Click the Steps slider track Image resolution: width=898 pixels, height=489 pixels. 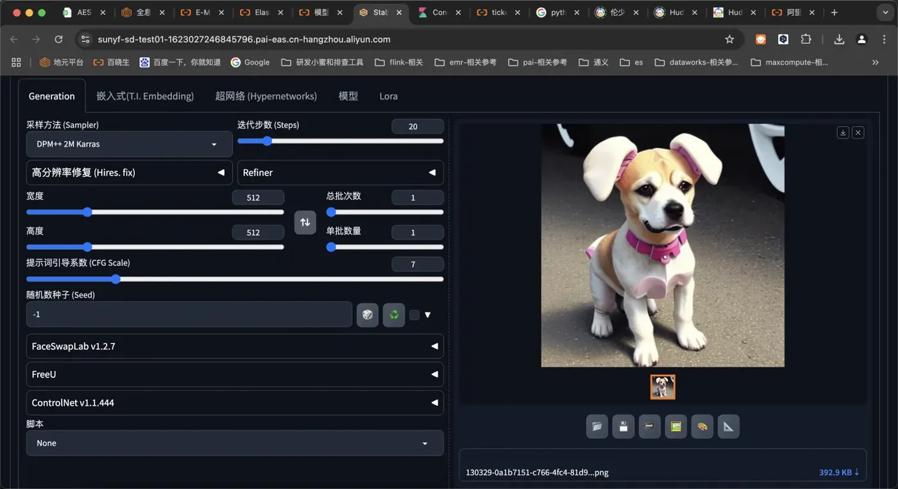(341, 141)
